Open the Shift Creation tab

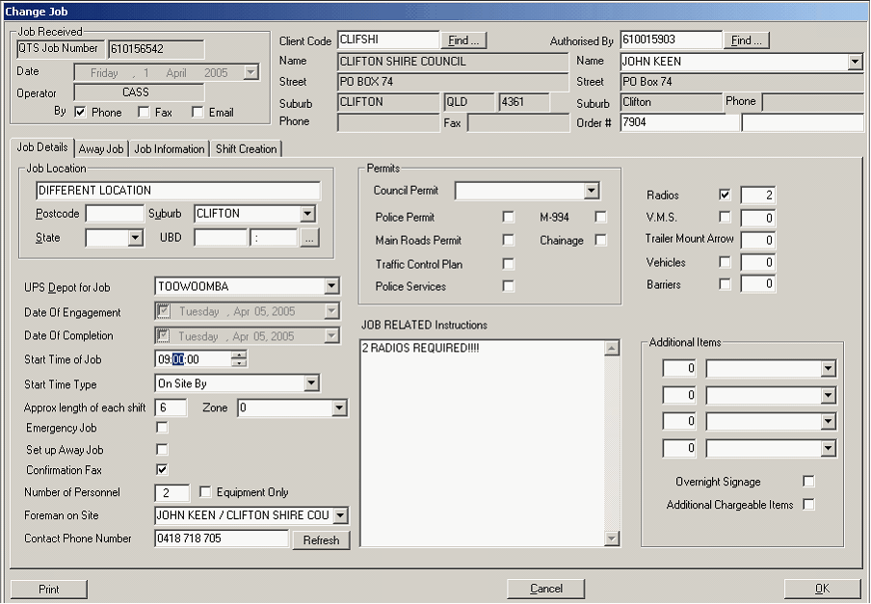(x=246, y=149)
